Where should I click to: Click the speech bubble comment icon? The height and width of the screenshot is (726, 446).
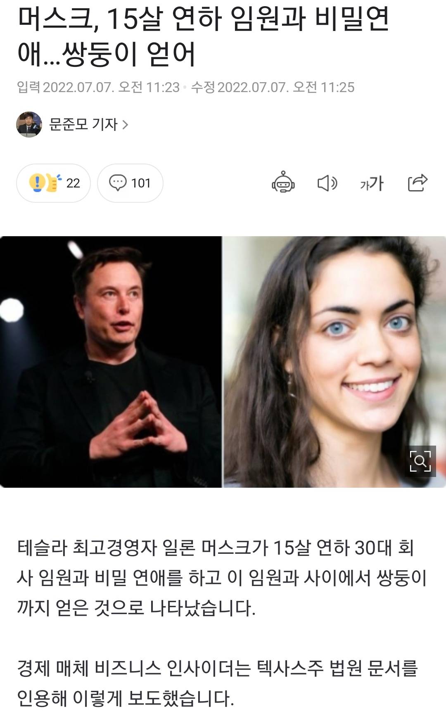tap(118, 183)
